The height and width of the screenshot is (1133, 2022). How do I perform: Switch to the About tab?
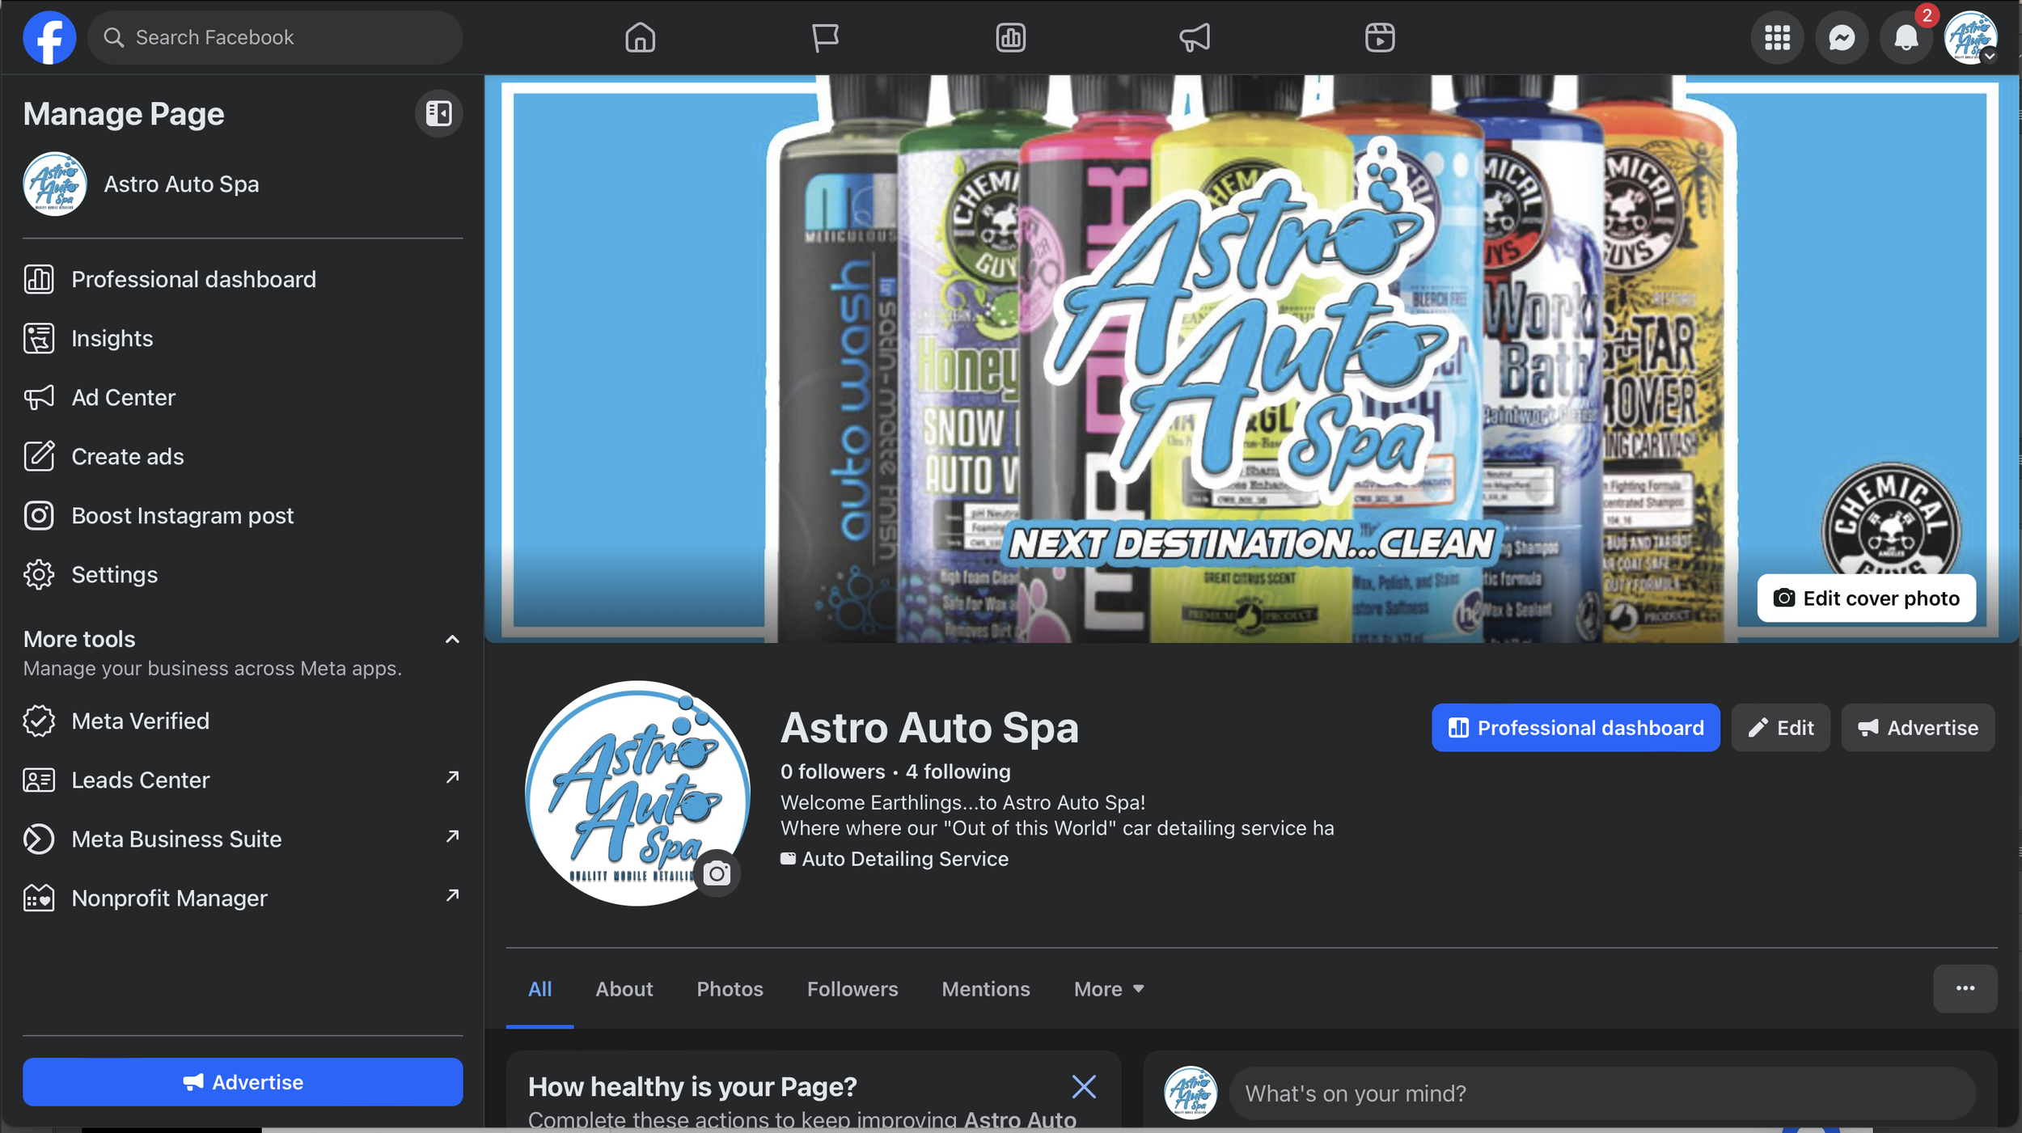624,989
